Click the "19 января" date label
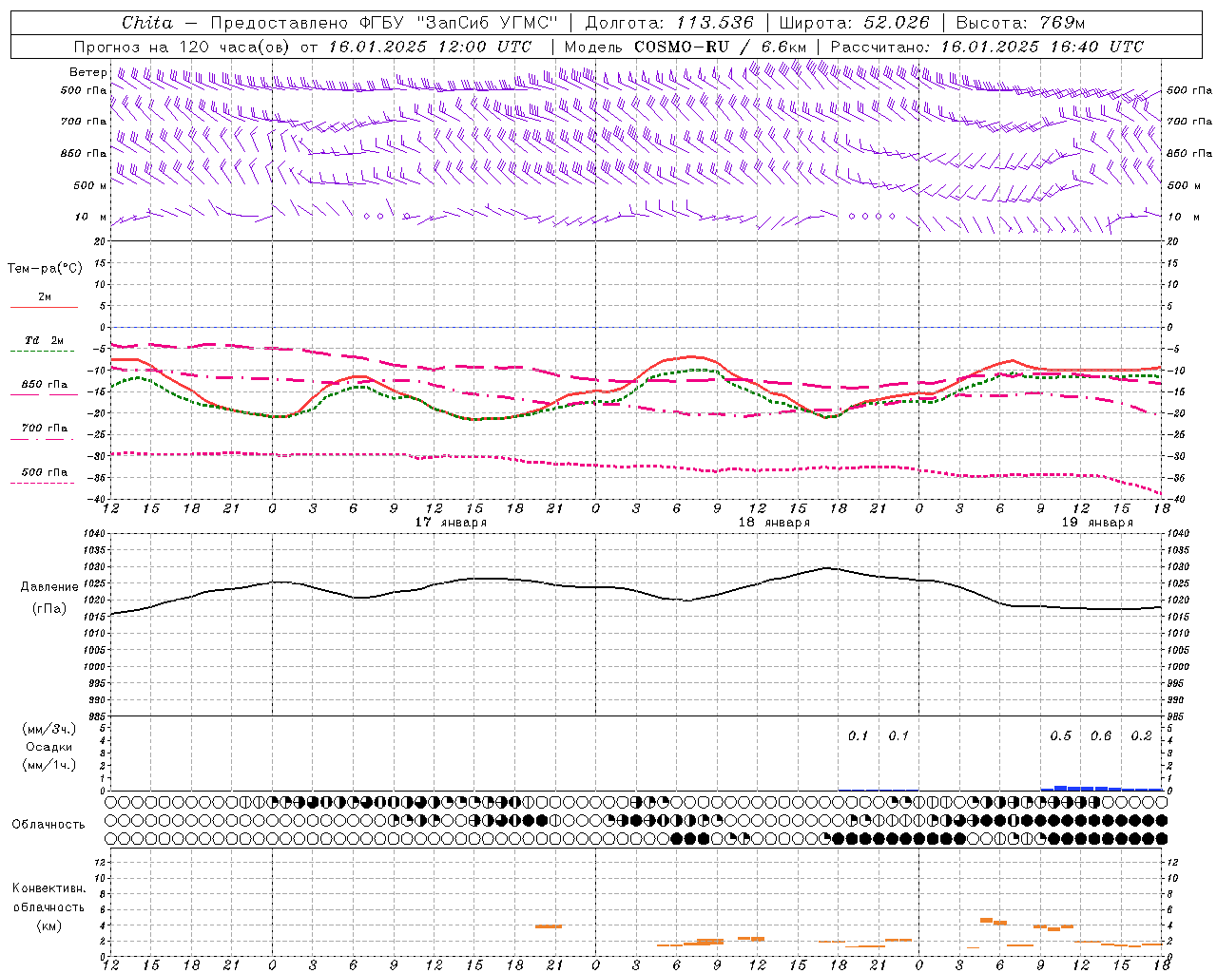This screenshot has width=1217, height=973. [x=1097, y=523]
